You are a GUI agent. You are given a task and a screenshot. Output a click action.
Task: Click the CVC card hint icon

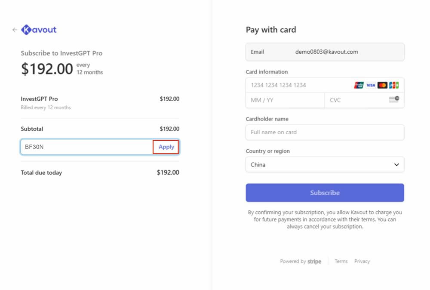point(394,99)
